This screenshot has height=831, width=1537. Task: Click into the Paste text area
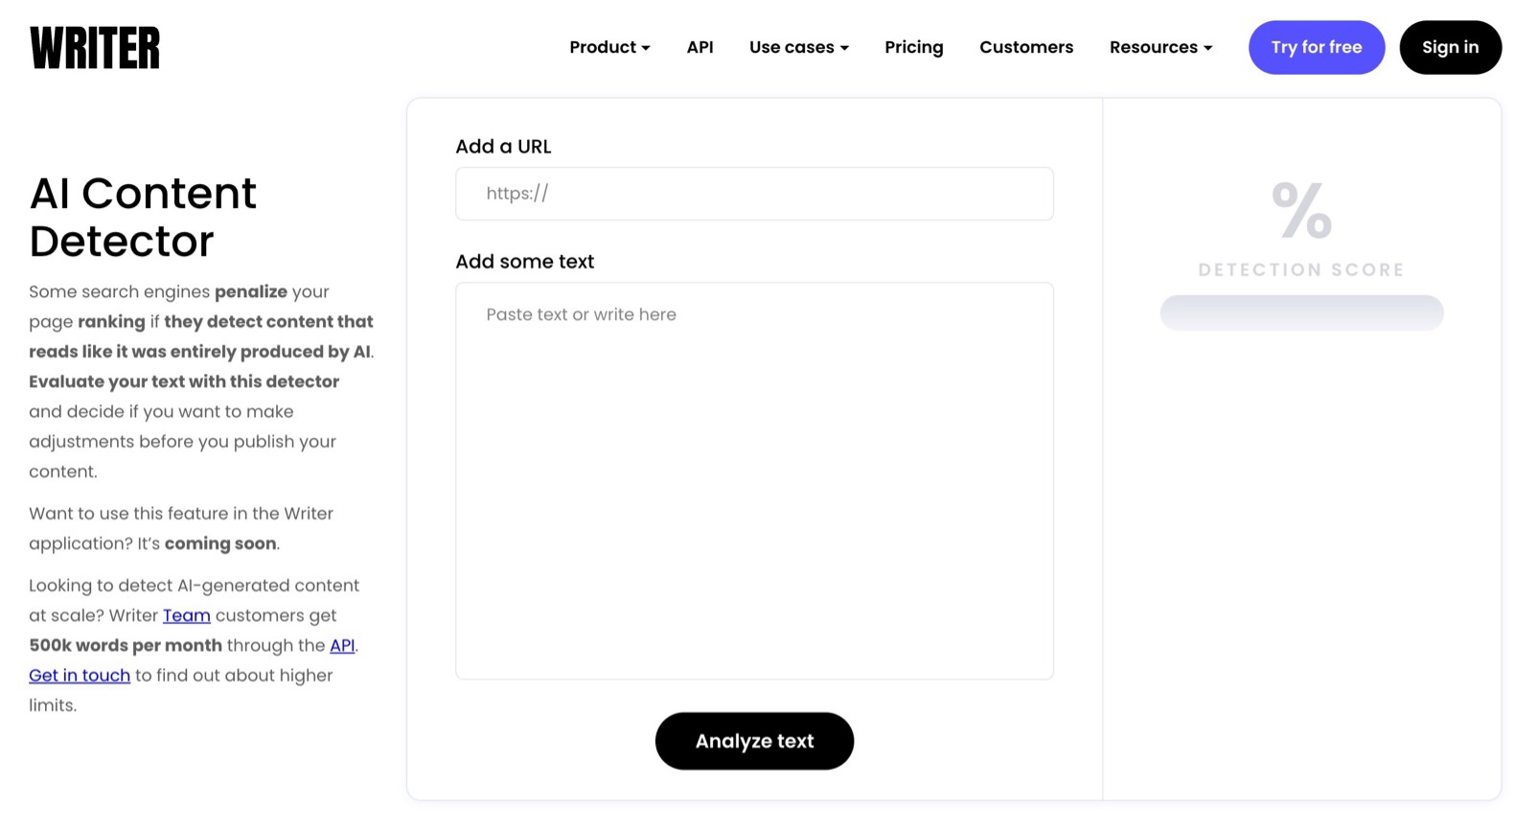(x=754, y=479)
